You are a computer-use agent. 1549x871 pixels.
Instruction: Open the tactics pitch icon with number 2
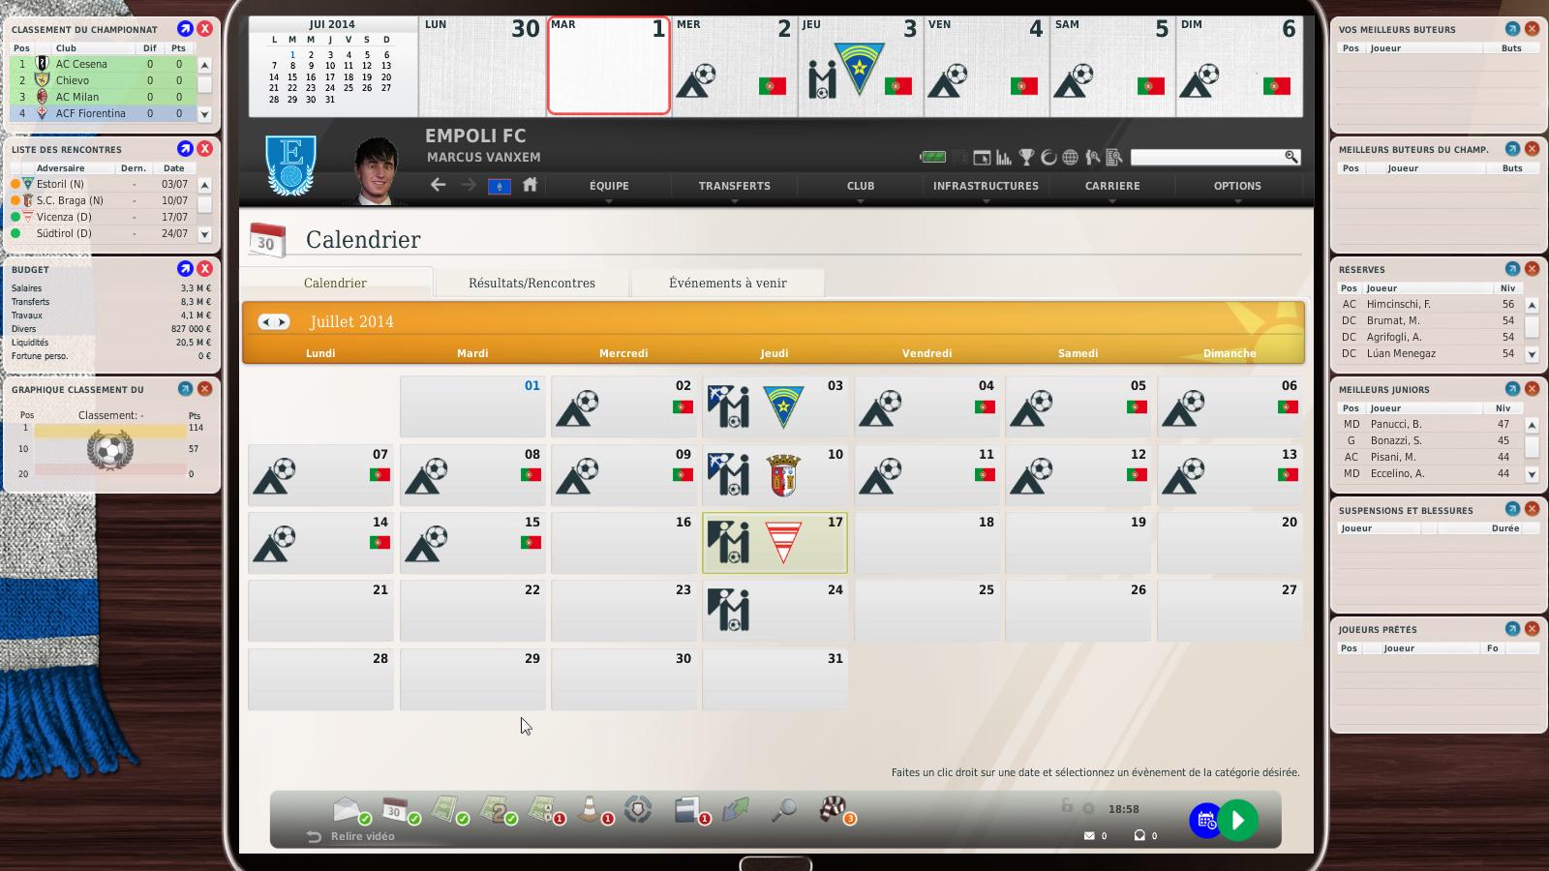pyautogui.click(x=496, y=809)
